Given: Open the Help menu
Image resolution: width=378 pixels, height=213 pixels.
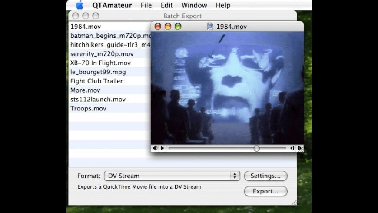Looking at the screenshot, I should pos(223,5).
